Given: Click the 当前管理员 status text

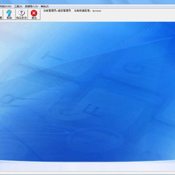Looking at the screenshot, I should point(57,11).
